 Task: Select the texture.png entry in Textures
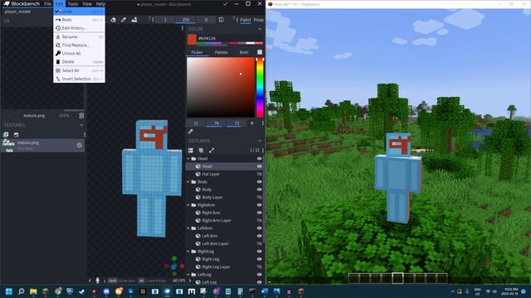pos(42,146)
